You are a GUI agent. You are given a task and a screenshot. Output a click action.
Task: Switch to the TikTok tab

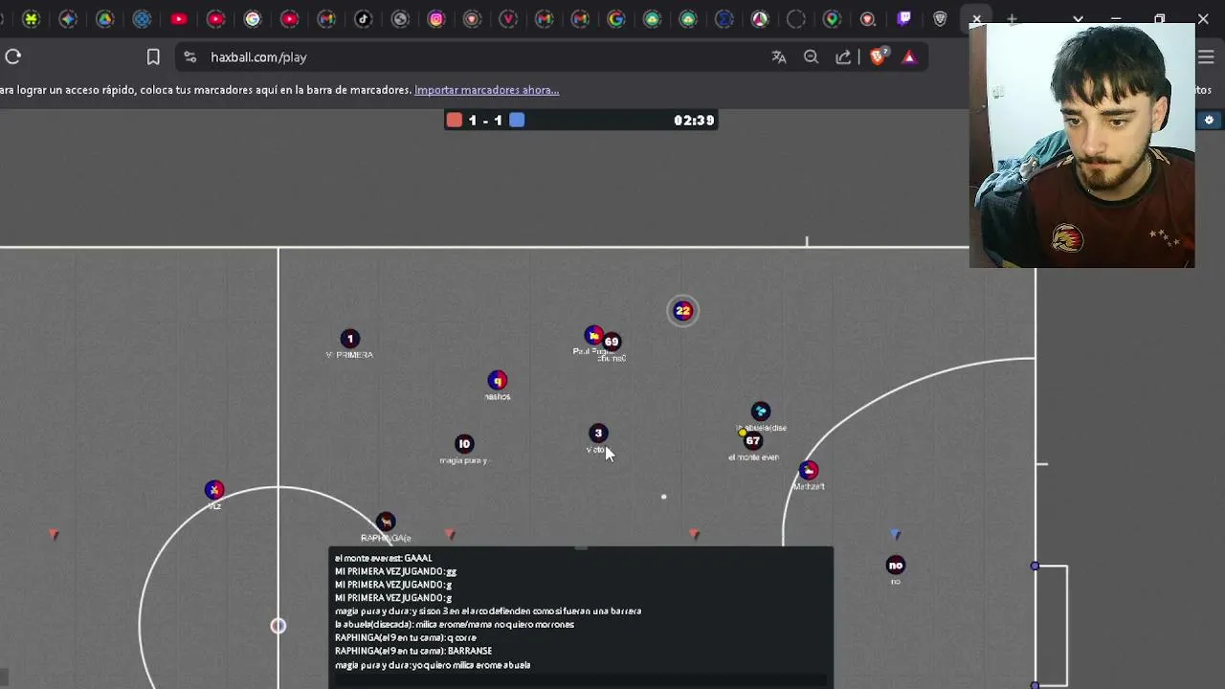point(363,19)
